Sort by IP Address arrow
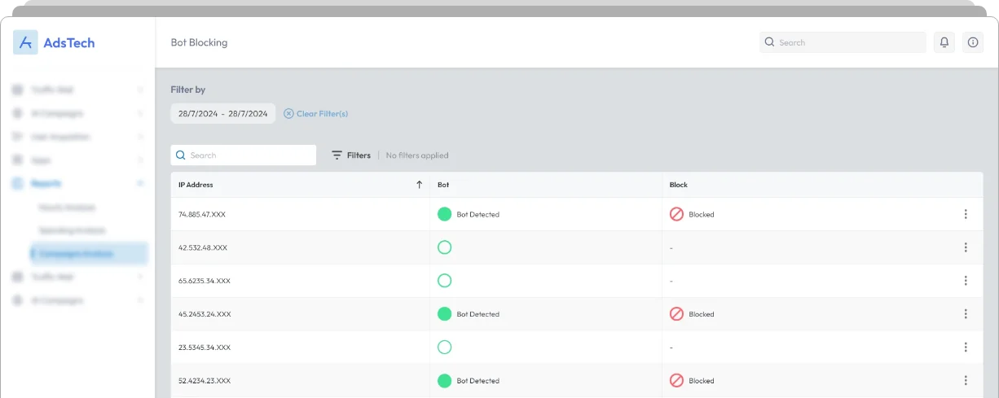 [419, 185]
